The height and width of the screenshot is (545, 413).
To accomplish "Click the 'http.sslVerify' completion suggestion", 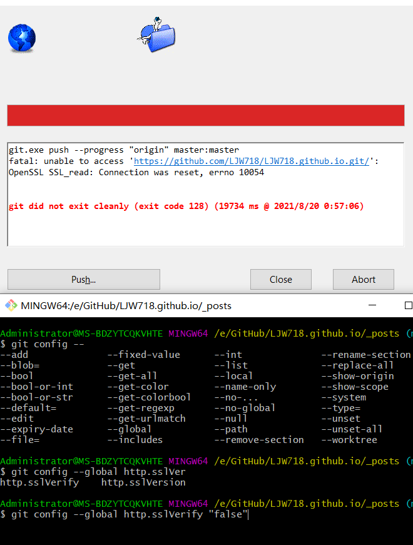I will [x=39, y=482].
